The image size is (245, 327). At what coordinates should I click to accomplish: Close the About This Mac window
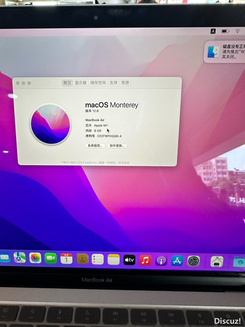tap(18, 83)
